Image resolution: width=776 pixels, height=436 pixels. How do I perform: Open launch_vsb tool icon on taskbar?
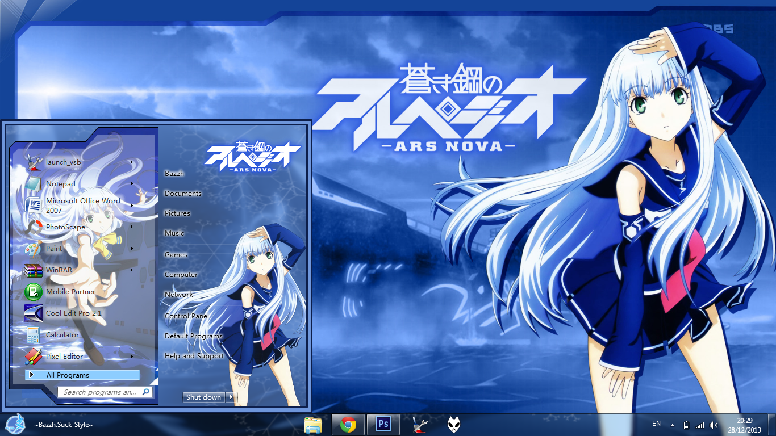419,425
